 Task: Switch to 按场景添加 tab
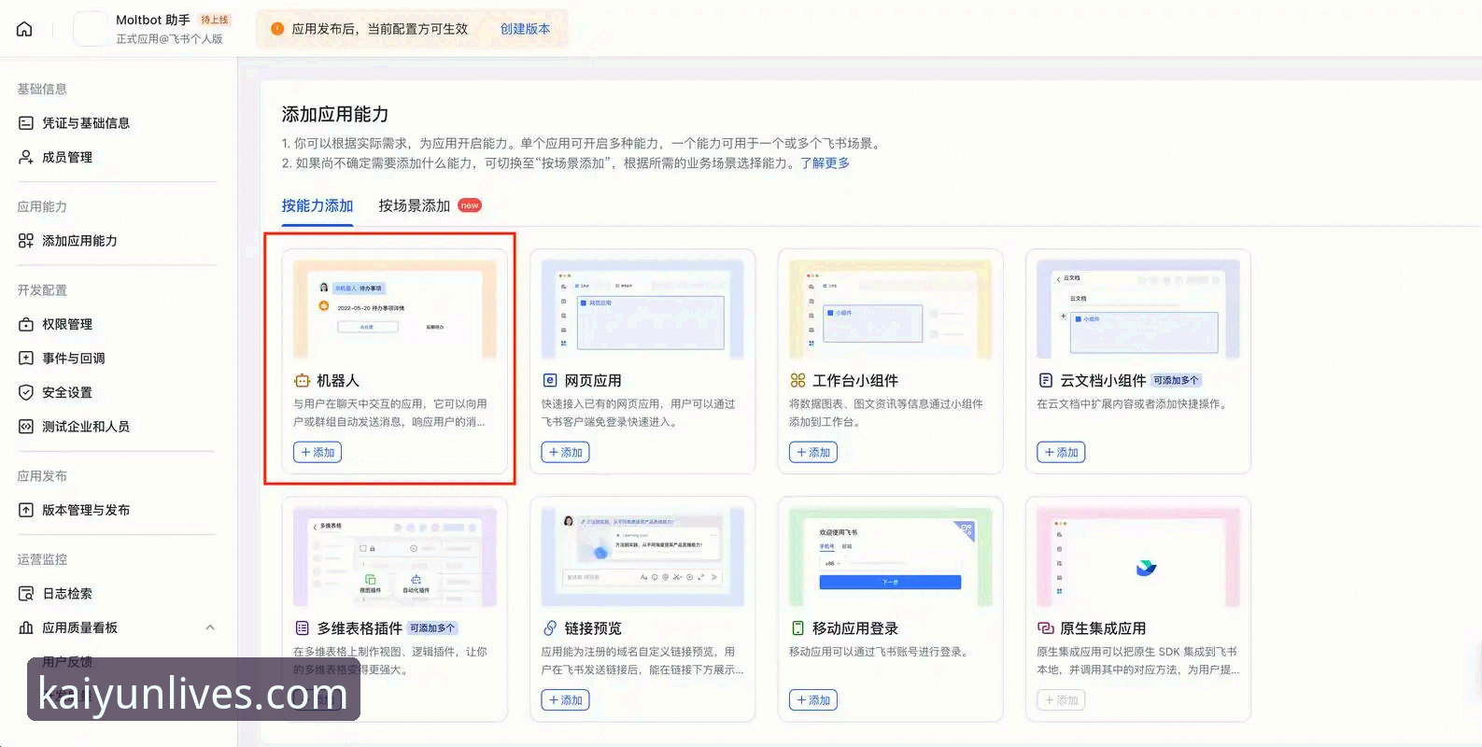415,205
